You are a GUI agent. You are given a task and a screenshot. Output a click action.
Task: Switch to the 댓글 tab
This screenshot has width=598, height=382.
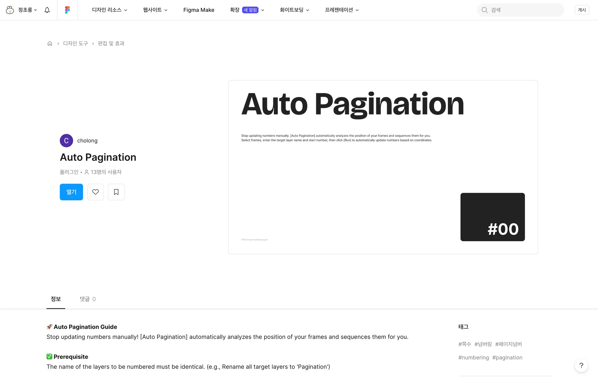(88, 299)
